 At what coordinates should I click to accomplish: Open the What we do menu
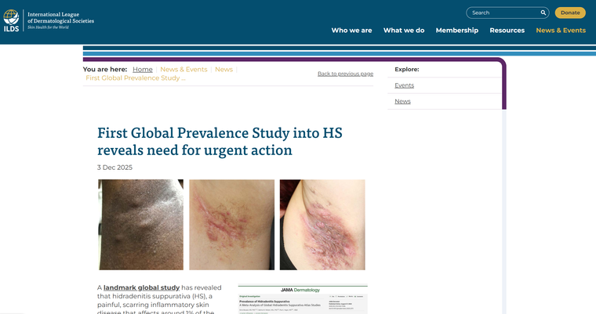coord(404,31)
